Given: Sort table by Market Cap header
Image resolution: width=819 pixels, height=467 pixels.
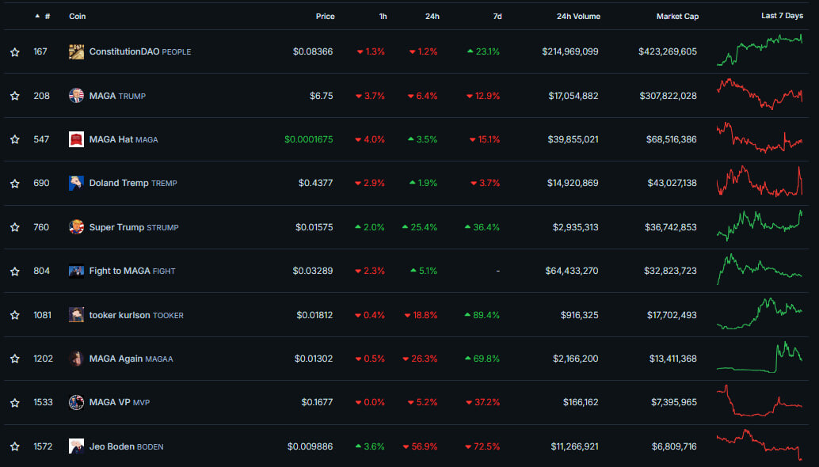Looking at the screenshot, I should (x=677, y=16).
